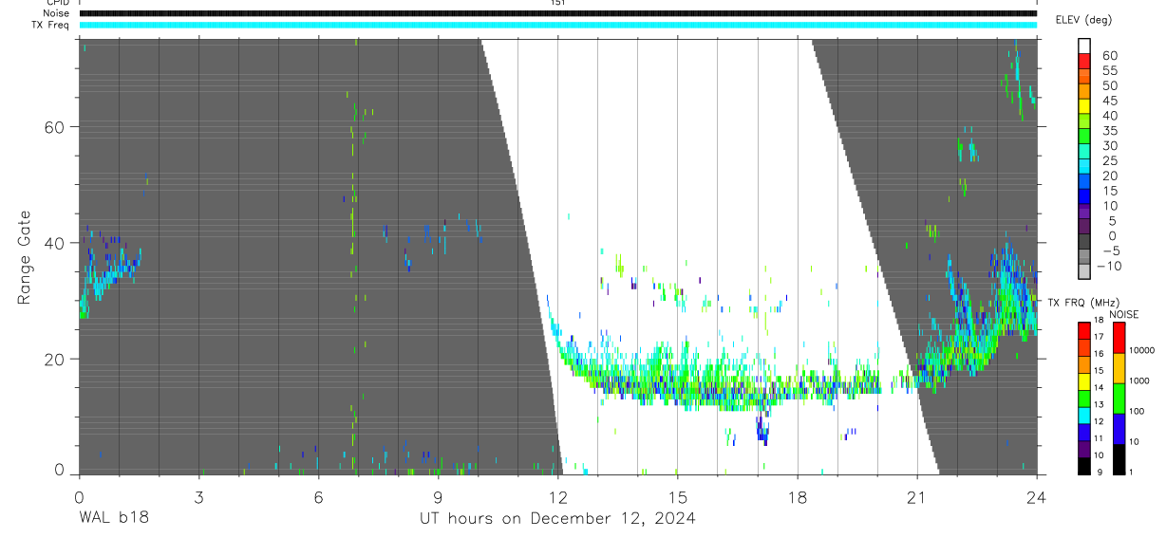The width and height of the screenshot is (1166, 538).
Task: Click the ELEV (deg) colorbar title
Action: click(x=1083, y=20)
